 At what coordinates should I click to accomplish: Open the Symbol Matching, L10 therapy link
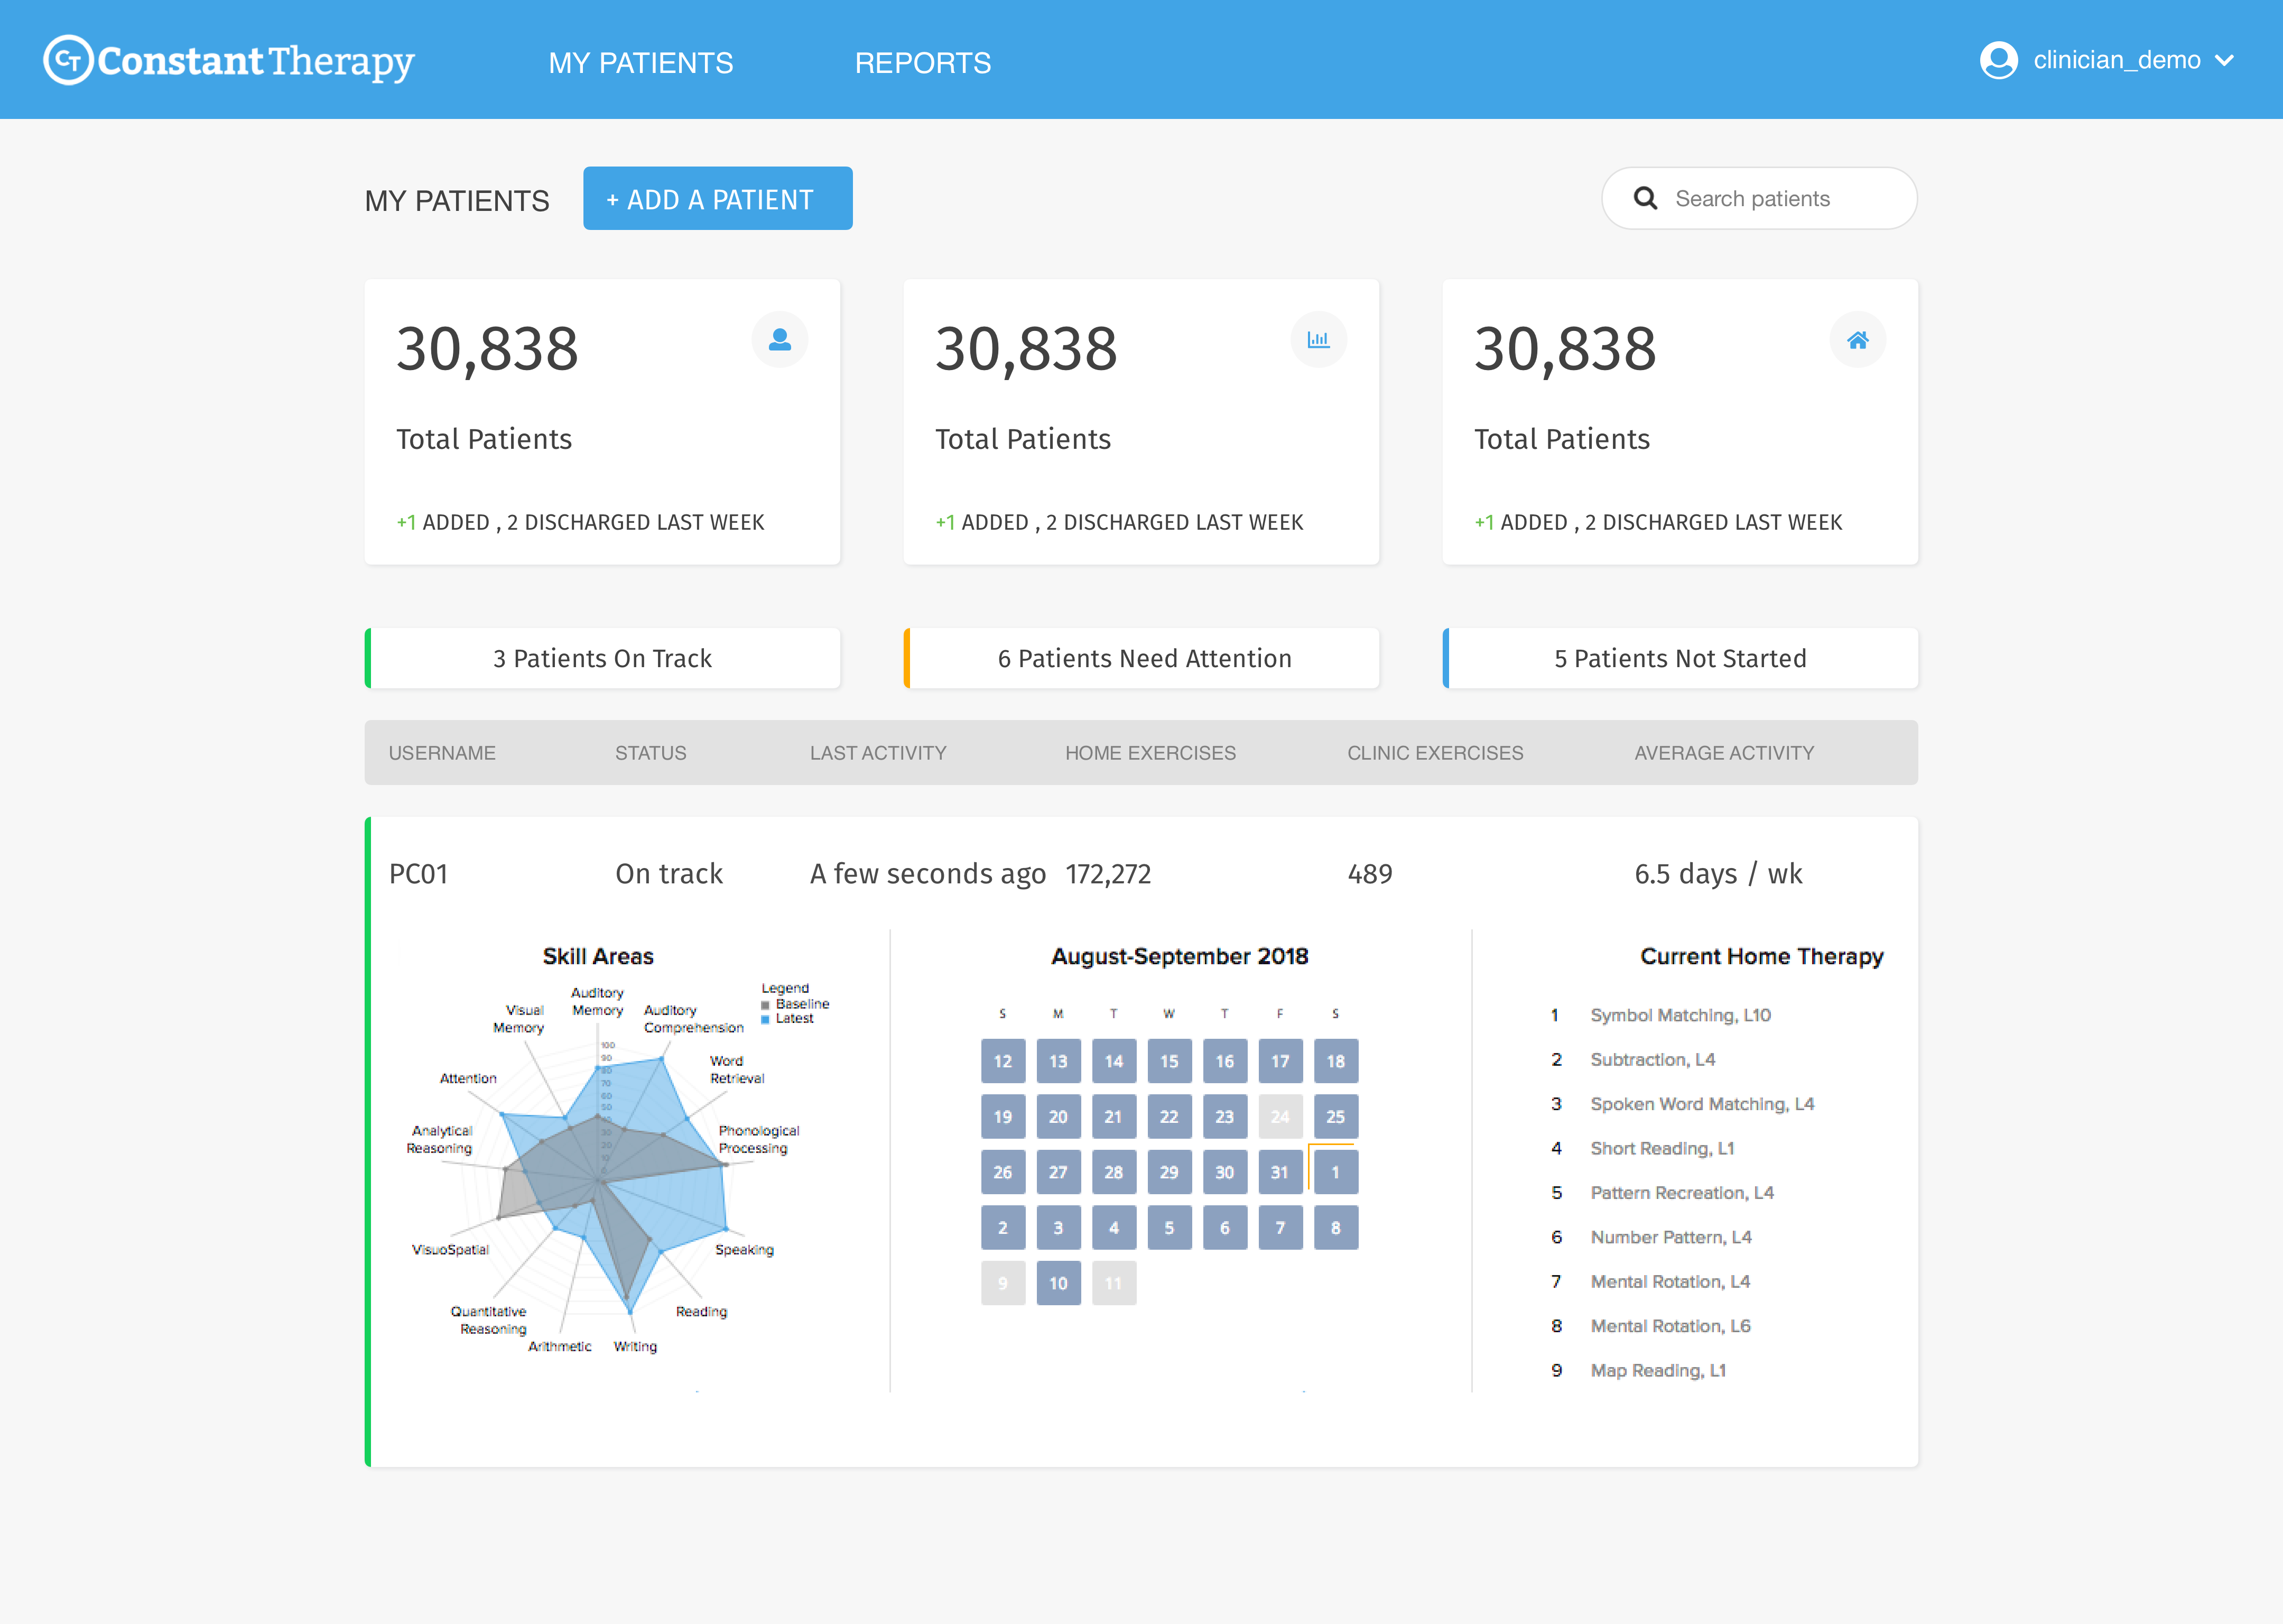point(1680,1015)
